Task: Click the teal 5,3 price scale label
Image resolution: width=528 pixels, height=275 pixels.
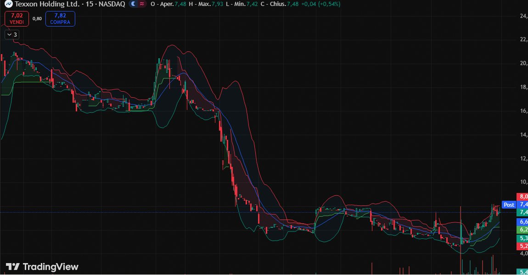Action: (522, 238)
